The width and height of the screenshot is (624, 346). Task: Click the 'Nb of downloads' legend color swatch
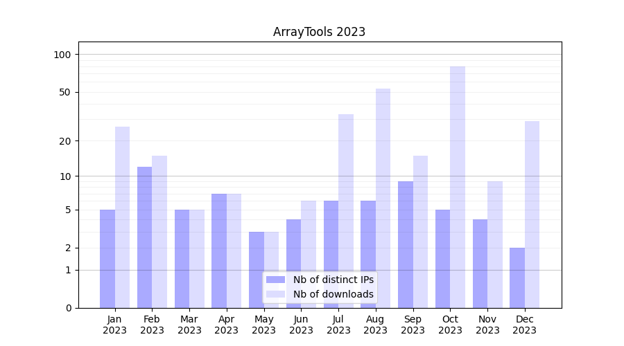275,294
